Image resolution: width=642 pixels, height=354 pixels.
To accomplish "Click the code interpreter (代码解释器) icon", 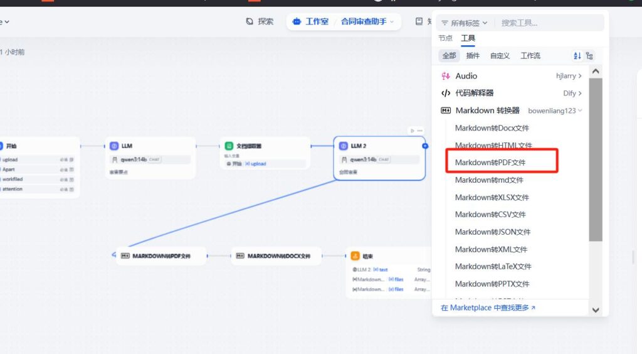I will [x=446, y=93].
